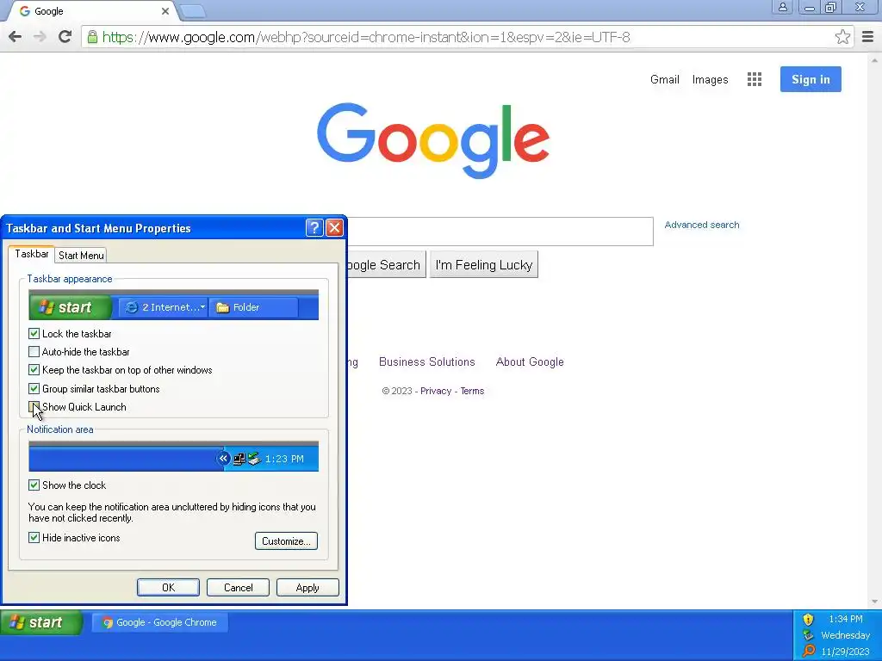This screenshot has height=661, width=882.
Task: Toggle Hide inactive icons checkbox
Action: pos(34,537)
